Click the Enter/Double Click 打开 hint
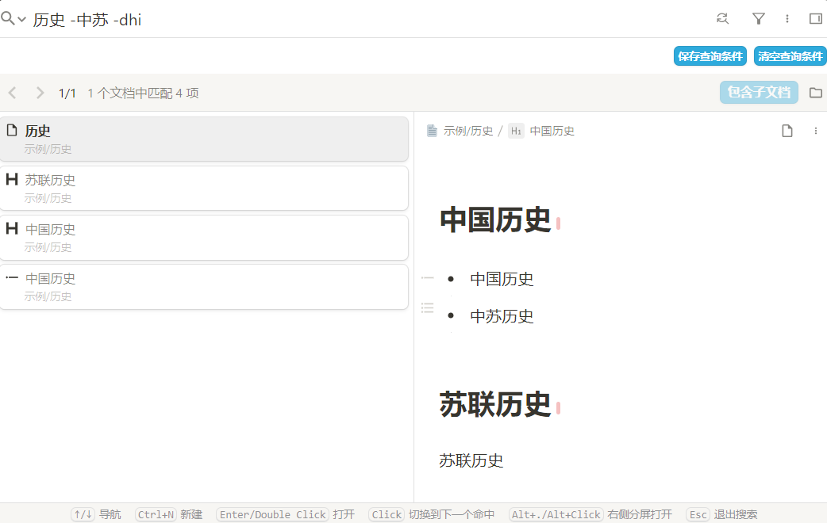This screenshot has width=827, height=523. (x=286, y=514)
